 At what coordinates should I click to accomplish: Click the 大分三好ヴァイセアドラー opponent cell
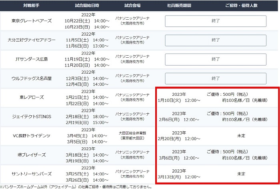tap(32, 40)
